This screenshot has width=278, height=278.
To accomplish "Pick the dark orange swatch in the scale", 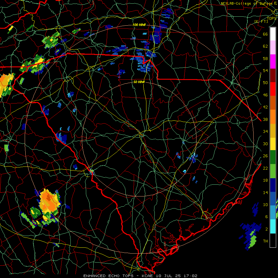I will click(273, 103).
